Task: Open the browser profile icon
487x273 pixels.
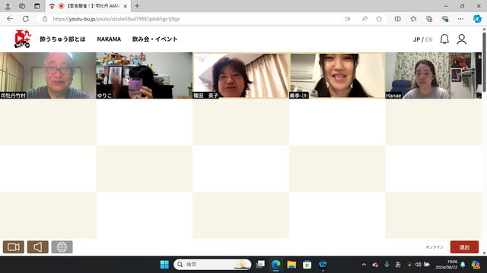Action: (8, 6)
